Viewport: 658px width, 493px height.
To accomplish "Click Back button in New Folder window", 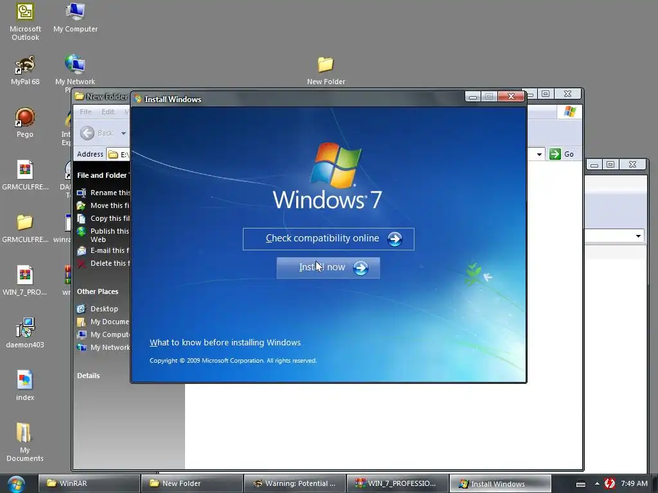I will (96, 133).
